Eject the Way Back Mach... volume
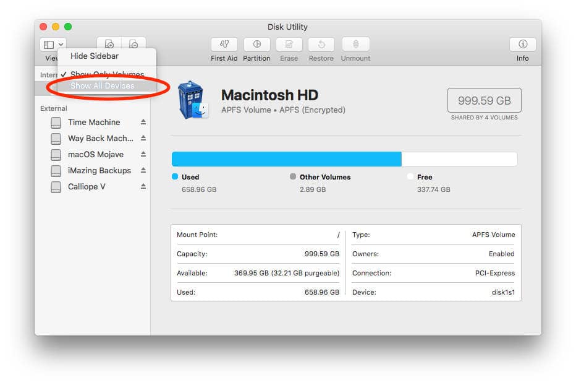The height and width of the screenshot is (385, 576). (143, 138)
